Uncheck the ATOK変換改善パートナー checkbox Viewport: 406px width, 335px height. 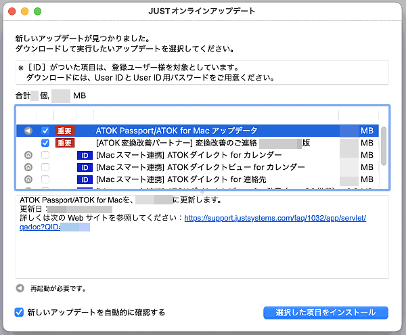click(x=45, y=143)
